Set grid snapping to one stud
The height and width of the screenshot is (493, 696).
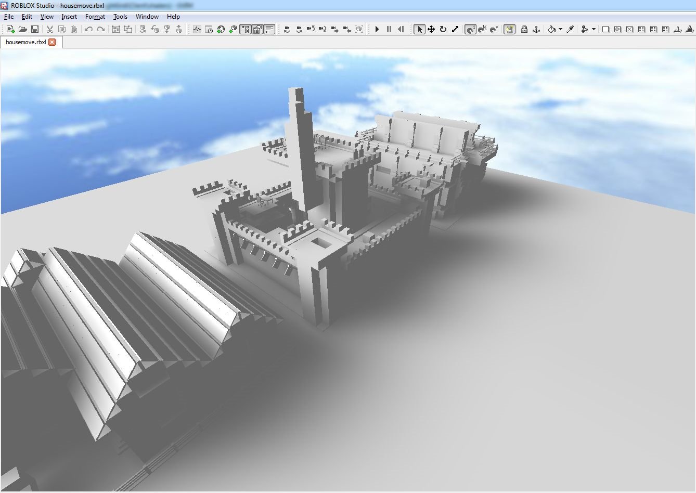point(470,30)
